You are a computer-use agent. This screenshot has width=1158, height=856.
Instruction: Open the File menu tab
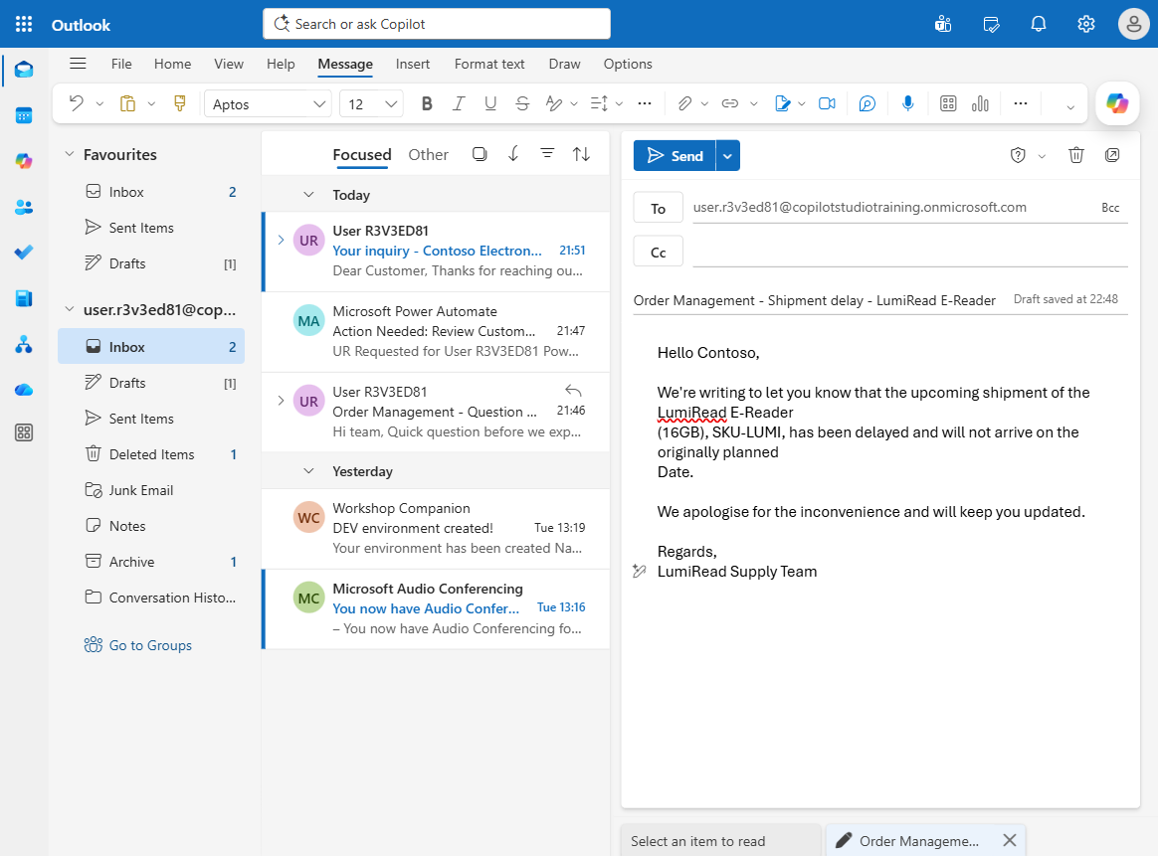tap(121, 65)
